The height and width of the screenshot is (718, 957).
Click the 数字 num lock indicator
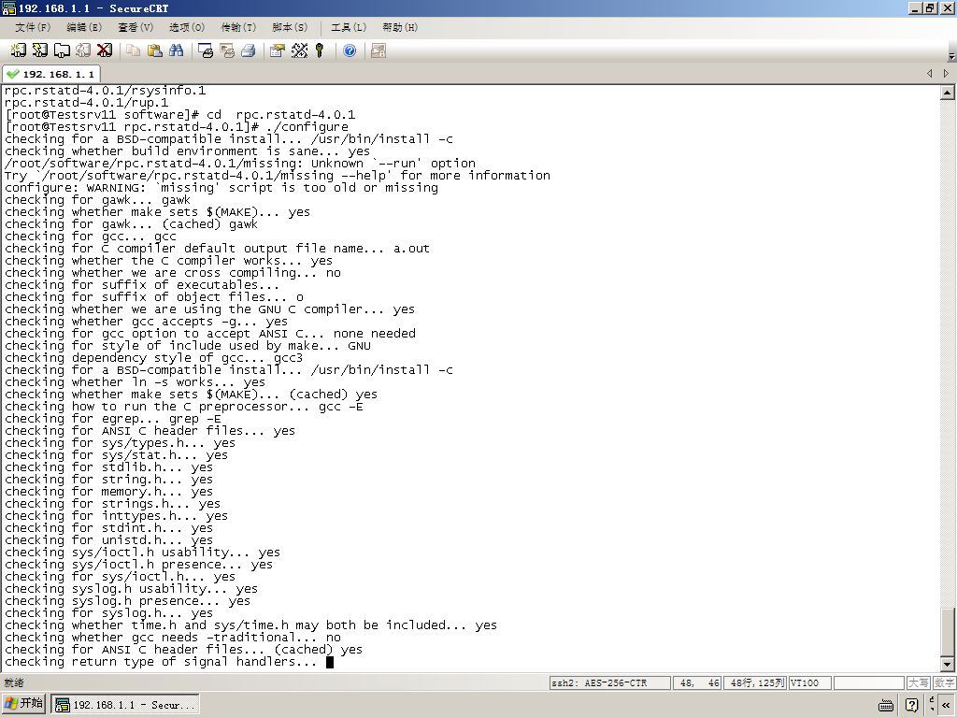[x=944, y=682]
